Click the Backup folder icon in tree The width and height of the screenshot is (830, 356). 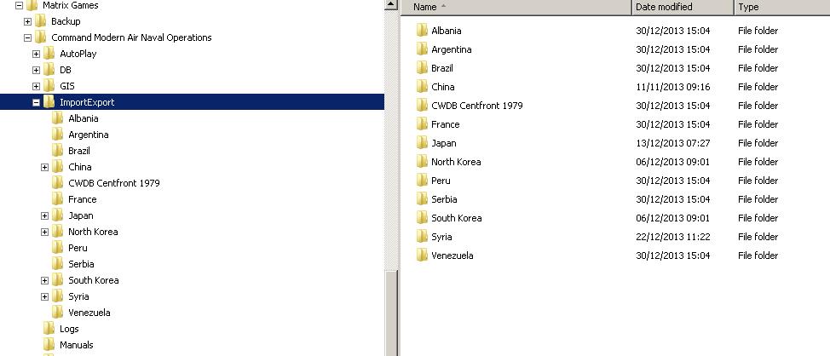click(x=40, y=21)
